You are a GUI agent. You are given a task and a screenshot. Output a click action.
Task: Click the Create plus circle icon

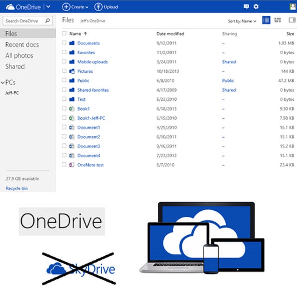coord(66,7)
